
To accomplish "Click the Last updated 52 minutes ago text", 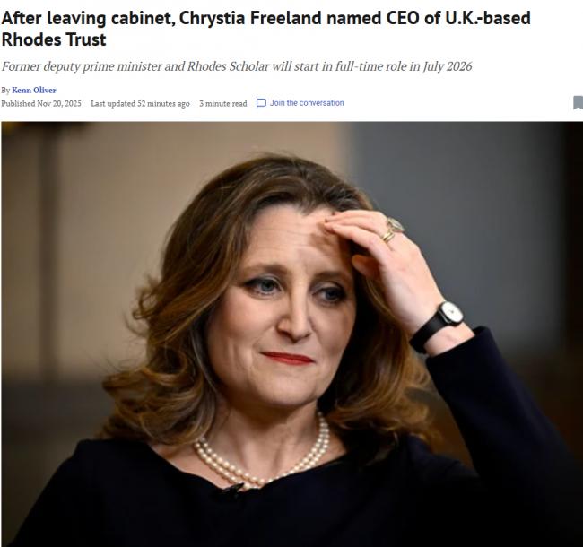I will pyautogui.click(x=140, y=103).
